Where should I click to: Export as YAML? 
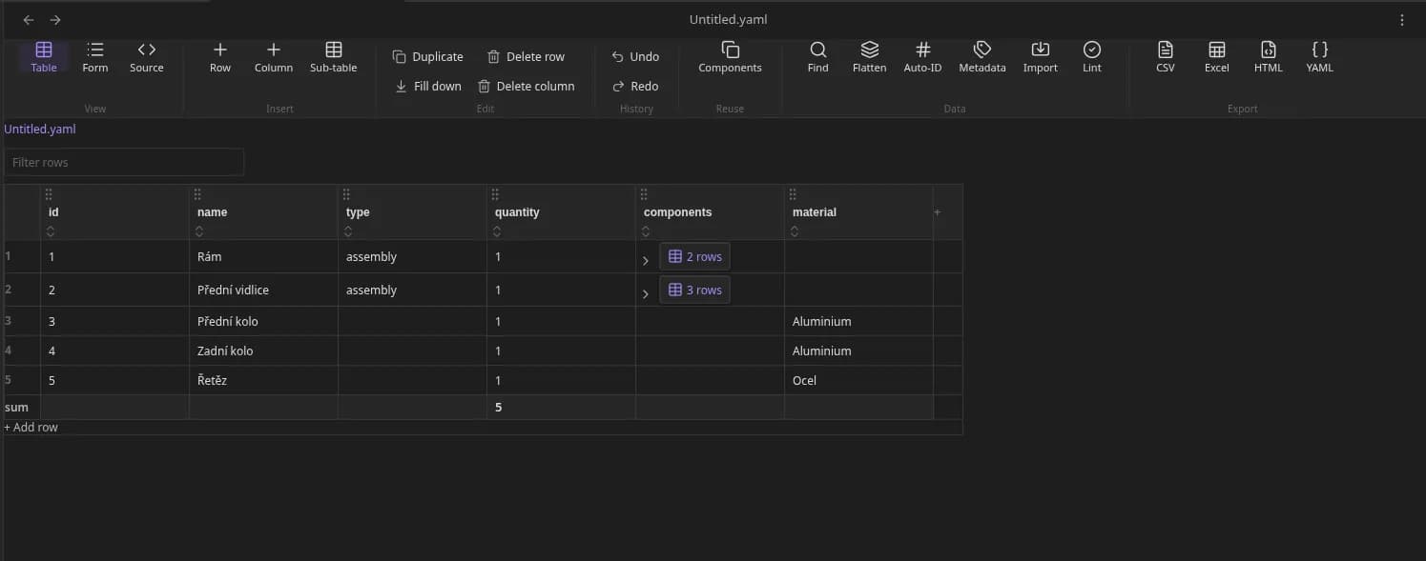[1320, 57]
